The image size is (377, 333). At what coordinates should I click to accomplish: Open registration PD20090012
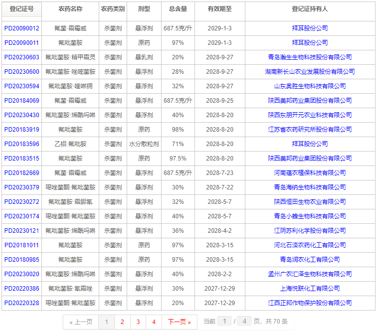pyautogui.click(x=21, y=28)
